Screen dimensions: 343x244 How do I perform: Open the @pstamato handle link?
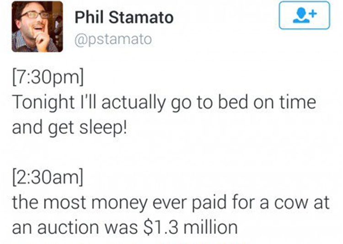[113, 41]
